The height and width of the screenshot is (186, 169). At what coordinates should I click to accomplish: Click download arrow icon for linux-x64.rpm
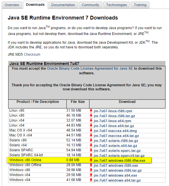[91, 121]
